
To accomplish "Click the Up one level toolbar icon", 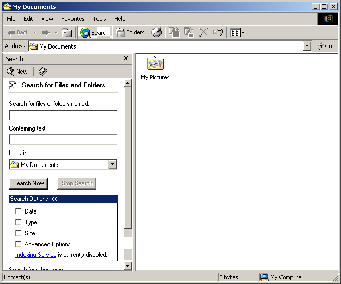I will [67, 32].
